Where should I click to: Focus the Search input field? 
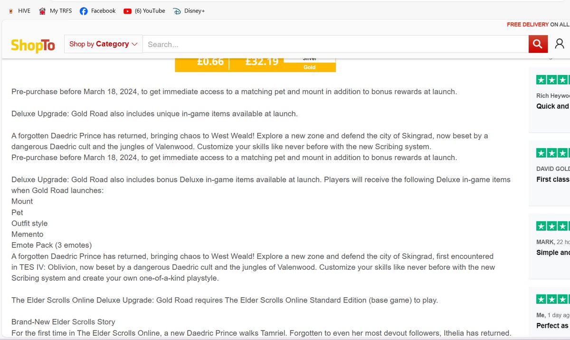[x=335, y=44]
